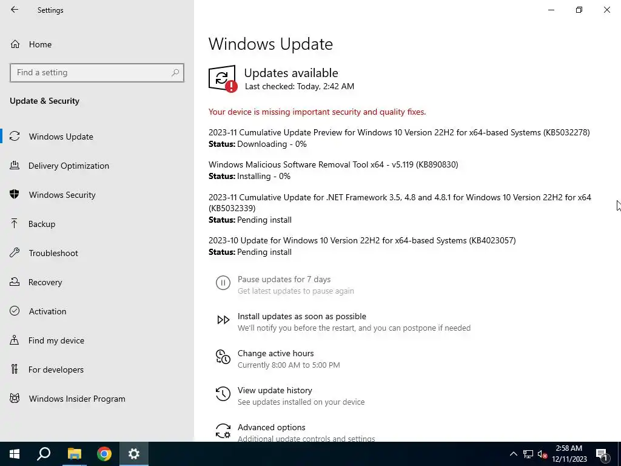Click 'Currently 8:00 AM to 5:00 PM' text
This screenshot has width=621, height=466.
(289, 365)
